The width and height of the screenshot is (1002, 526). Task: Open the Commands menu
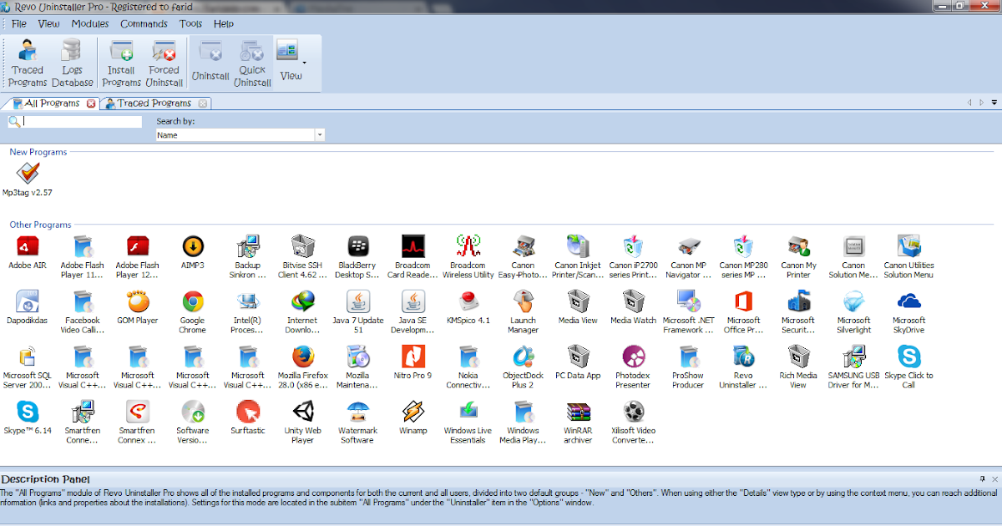click(144, 24)
